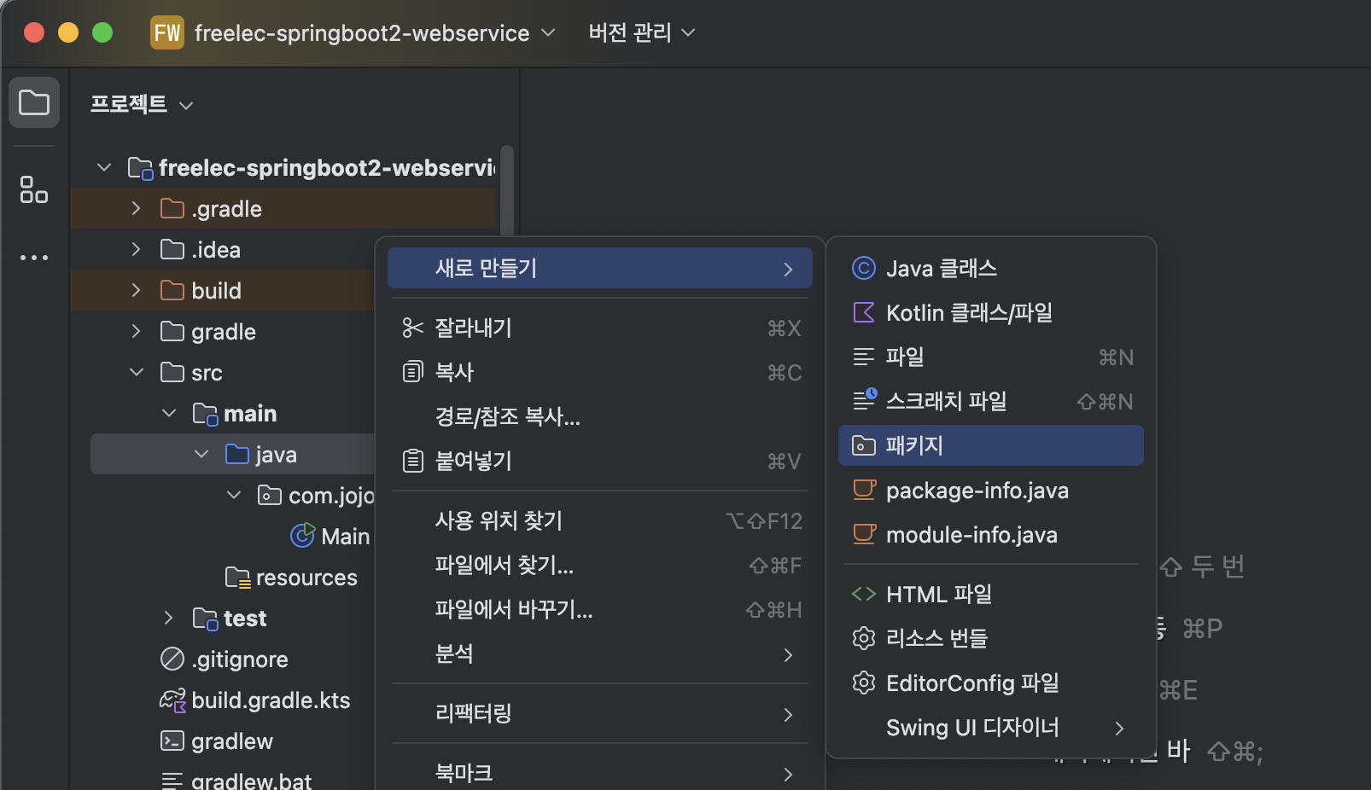Choose 붙여넣기 from context menu
This screenshot has width=1371, height=790.
pyautogui.click(x=599, y=461)
